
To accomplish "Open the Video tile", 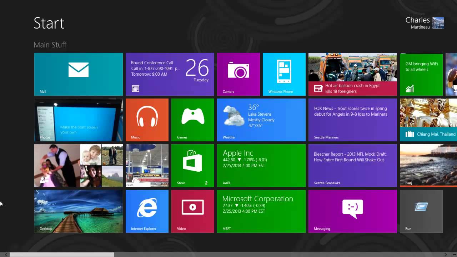I will click(x=193, y=211).
